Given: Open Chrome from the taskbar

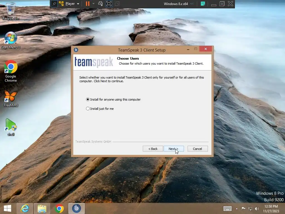Looking at the screenshot, I should click(59, 208).
